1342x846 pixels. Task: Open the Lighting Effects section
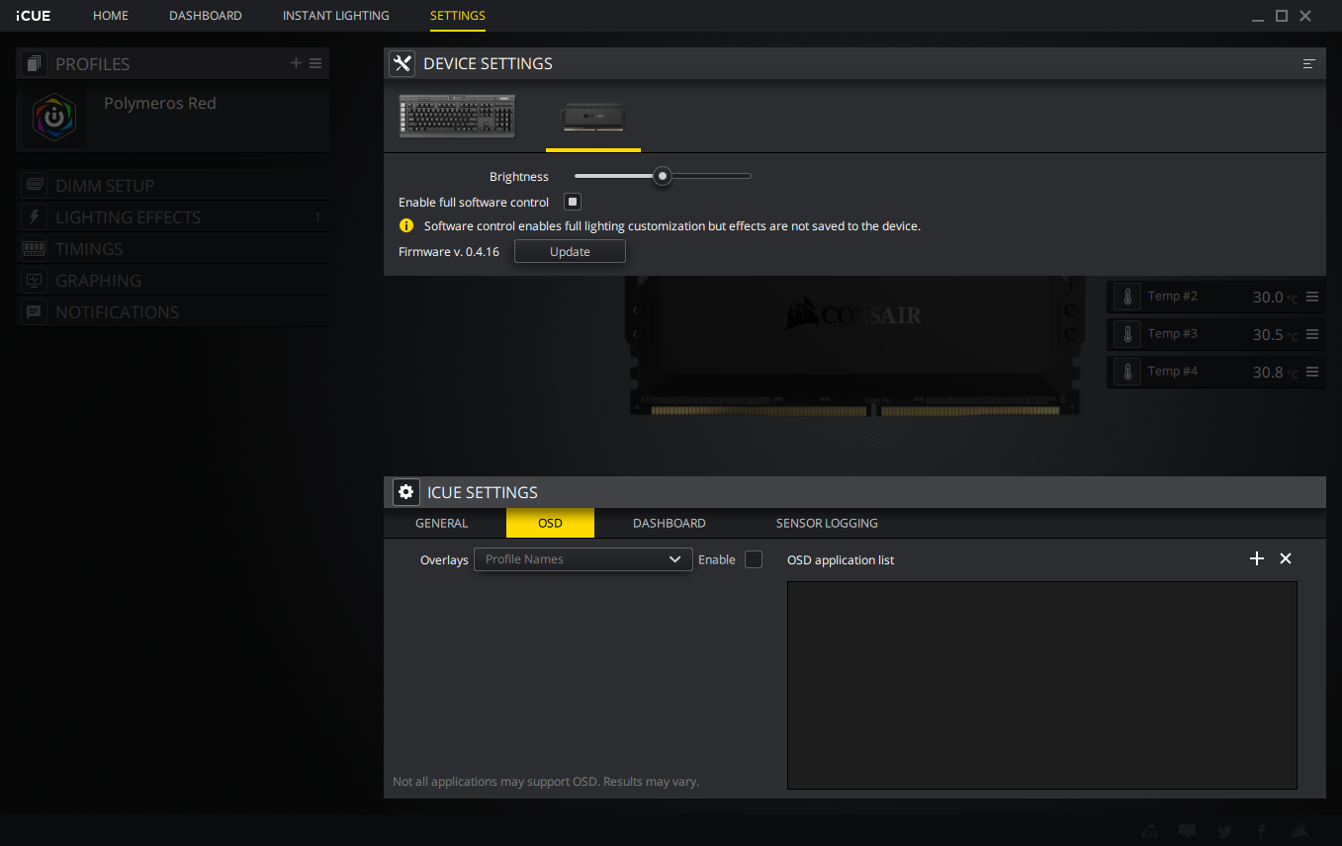click(x=128, y=217)
